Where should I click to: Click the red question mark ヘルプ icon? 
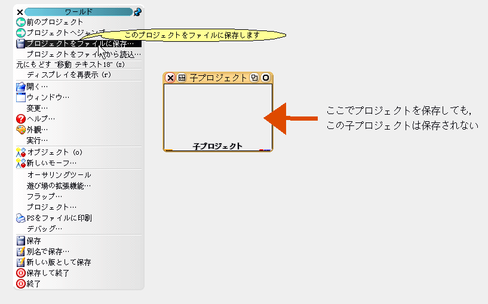click(x=21, y=119)
